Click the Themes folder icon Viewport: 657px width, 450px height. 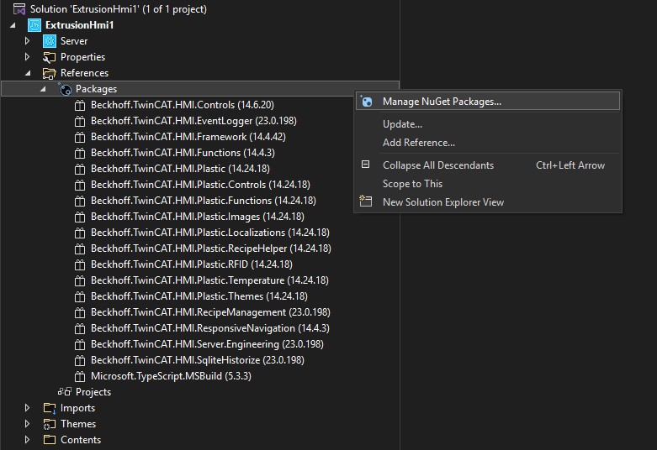(x=50, y=424)
